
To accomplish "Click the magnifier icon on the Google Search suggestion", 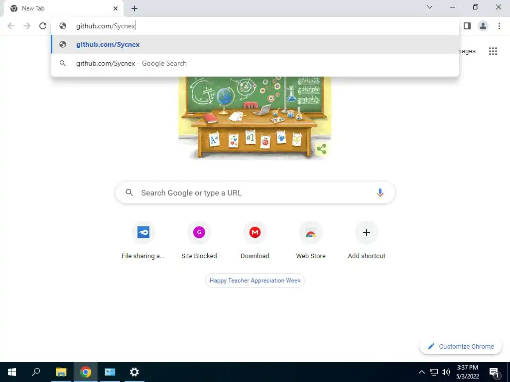I will tap(62, 63).
